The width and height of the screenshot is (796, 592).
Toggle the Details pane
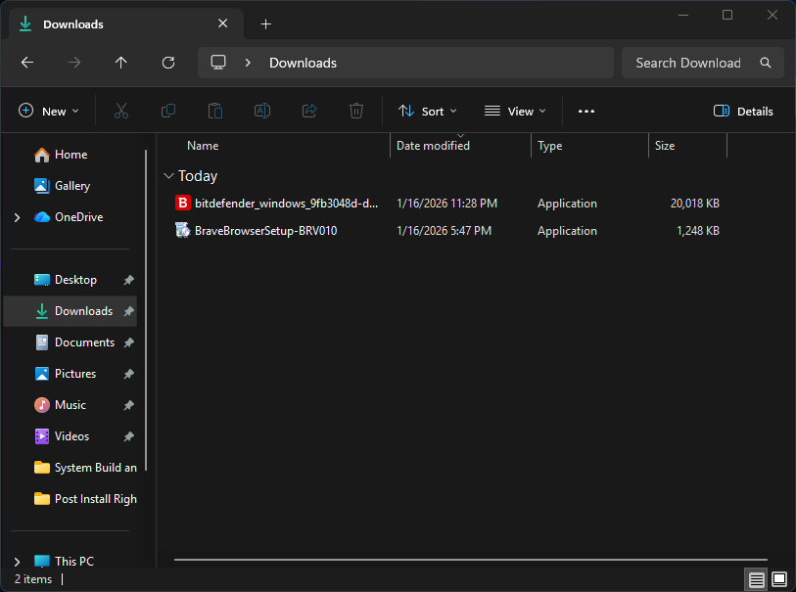pyautogui.click(x=742, y=111)
